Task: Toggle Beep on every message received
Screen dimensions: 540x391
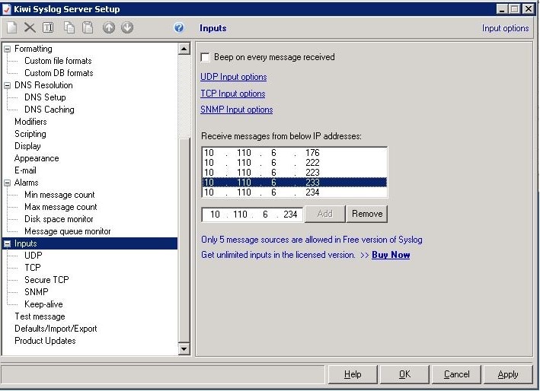Action: 205,57
